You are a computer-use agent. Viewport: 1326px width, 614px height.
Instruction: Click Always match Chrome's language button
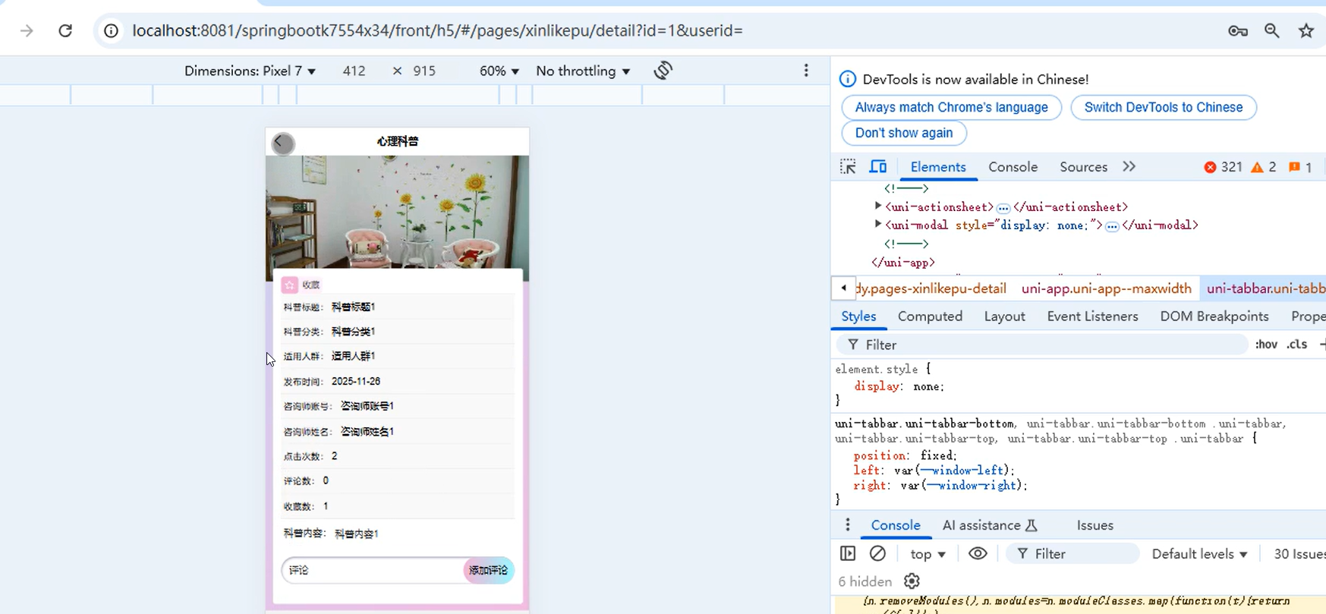click(x=951, y=107)
